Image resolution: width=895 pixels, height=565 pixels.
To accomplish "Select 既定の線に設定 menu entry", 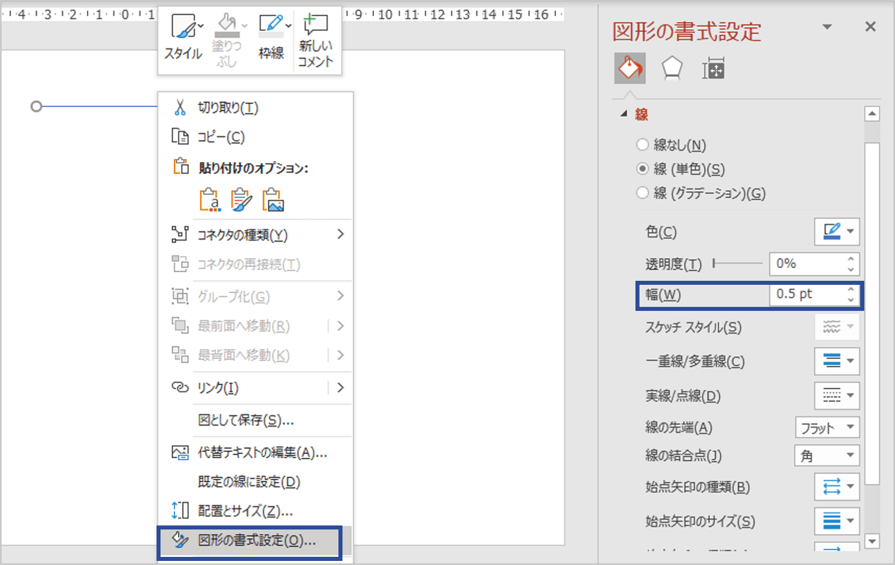I will click(255, 482).
